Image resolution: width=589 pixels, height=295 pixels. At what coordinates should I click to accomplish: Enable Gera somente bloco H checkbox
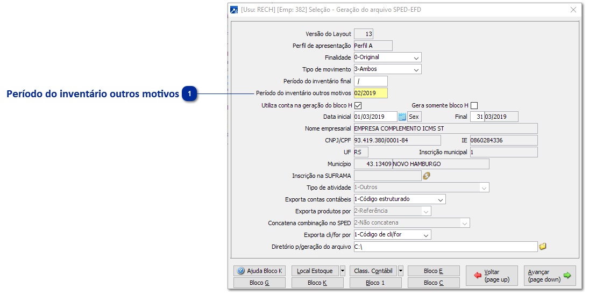coord(474,105)
